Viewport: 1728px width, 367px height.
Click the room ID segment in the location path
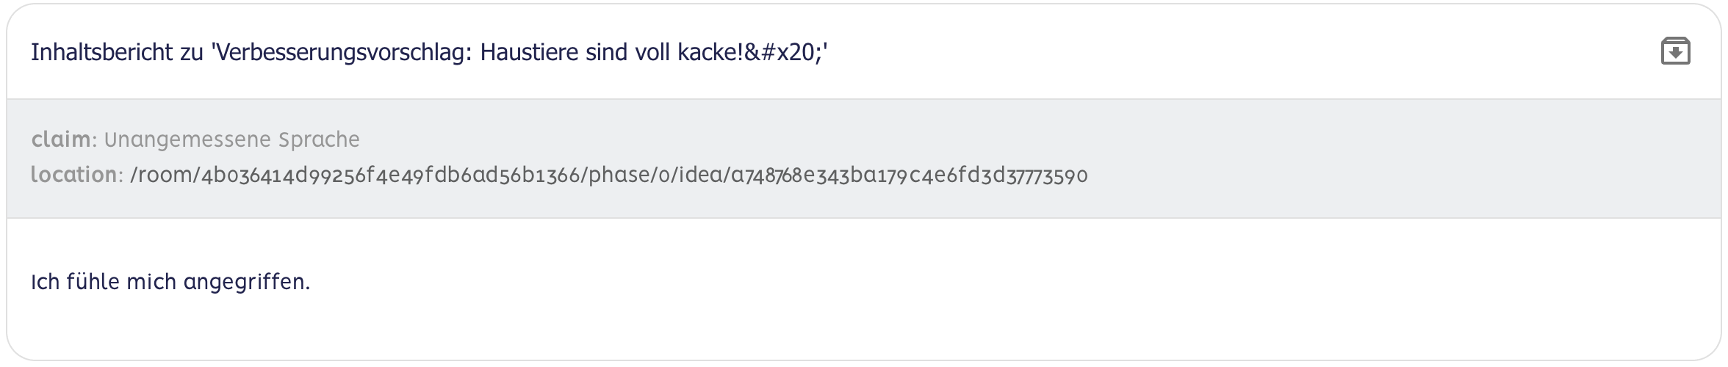tap(391, 175)
